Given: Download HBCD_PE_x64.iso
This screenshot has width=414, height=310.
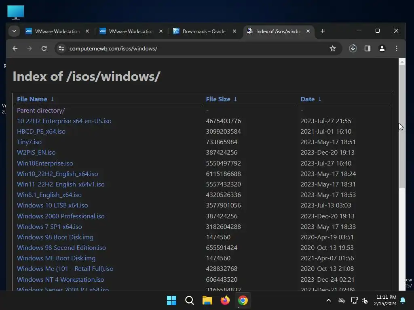Looking at the screenshot, I should (41, 132).
